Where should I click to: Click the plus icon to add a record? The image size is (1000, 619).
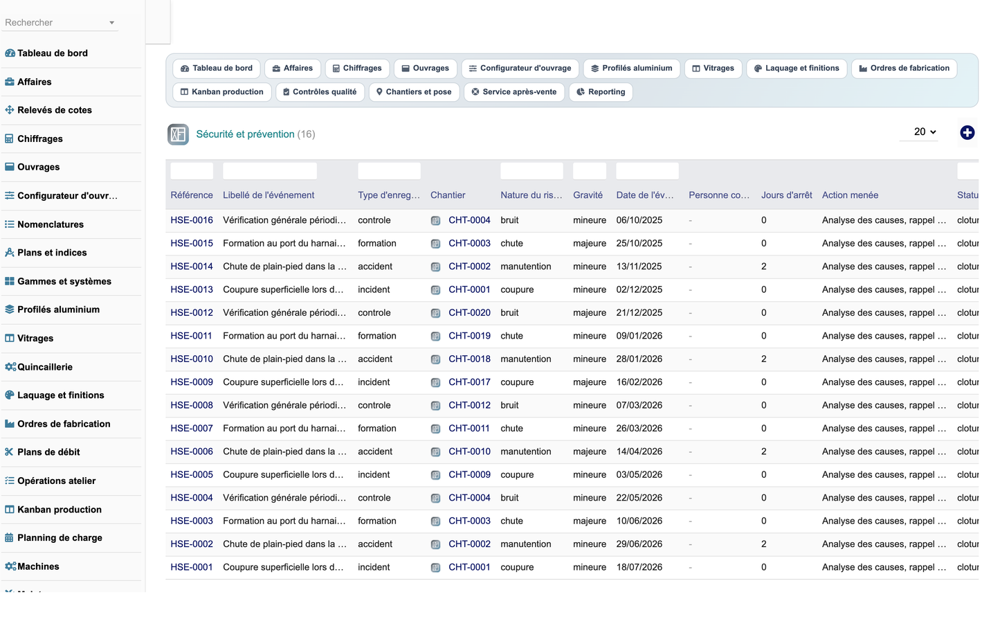(967, 133)
